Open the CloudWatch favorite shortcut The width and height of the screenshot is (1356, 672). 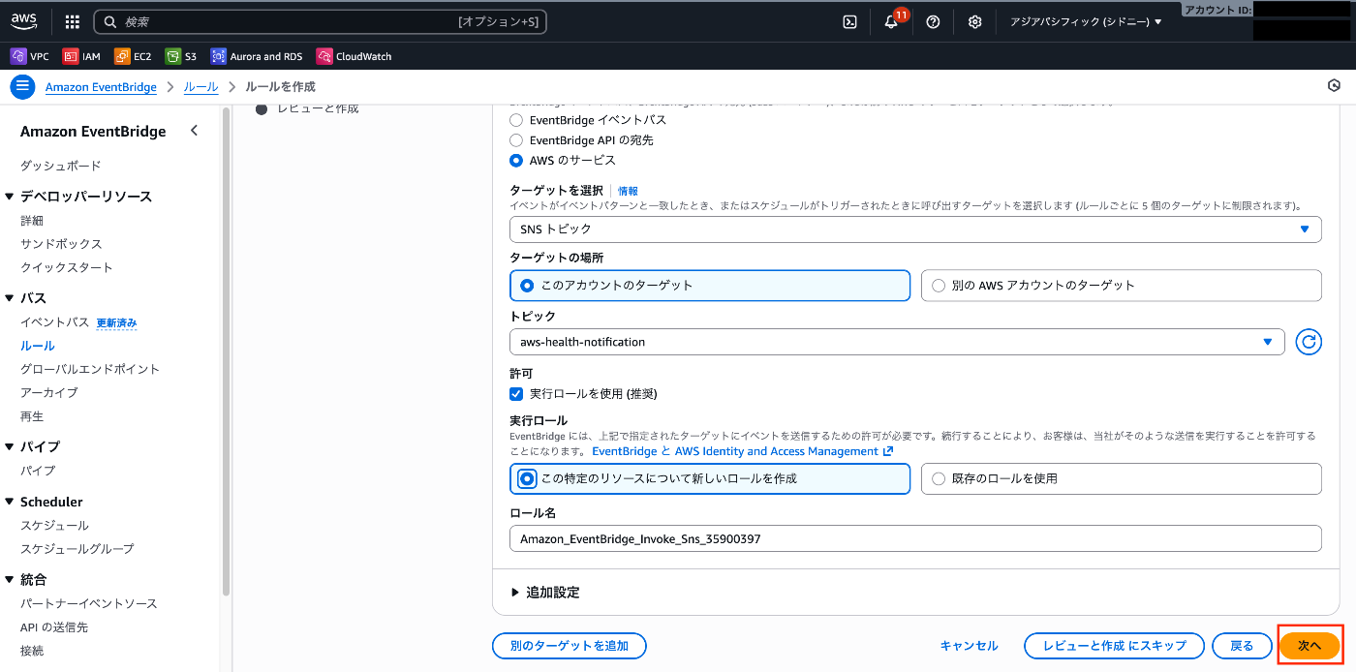(354, 56)
